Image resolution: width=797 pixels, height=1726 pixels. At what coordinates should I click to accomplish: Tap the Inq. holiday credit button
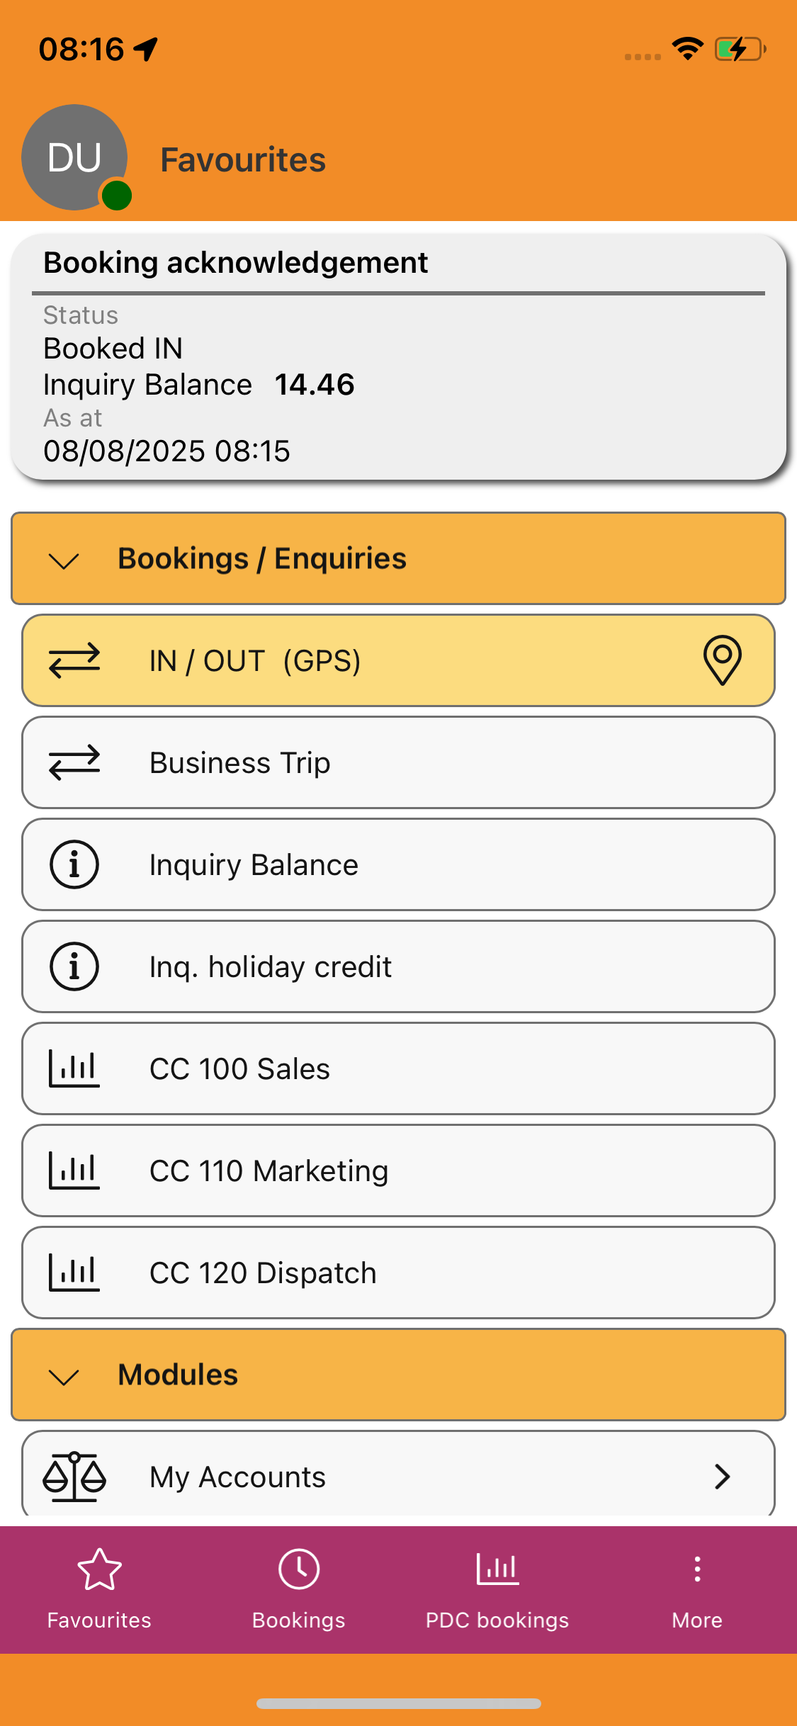pos(398,966)
